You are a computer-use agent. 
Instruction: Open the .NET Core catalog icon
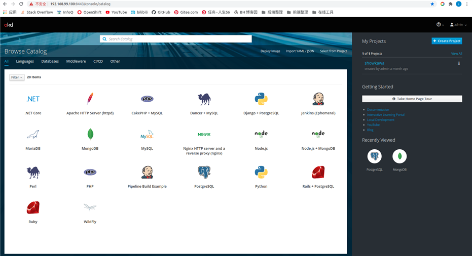click(33, 99)
